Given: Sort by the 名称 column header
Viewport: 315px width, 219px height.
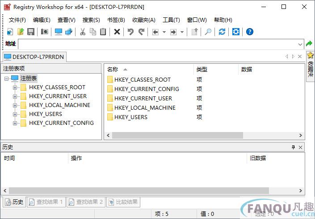Looking at the screenshot, I should tap(113, 69).
